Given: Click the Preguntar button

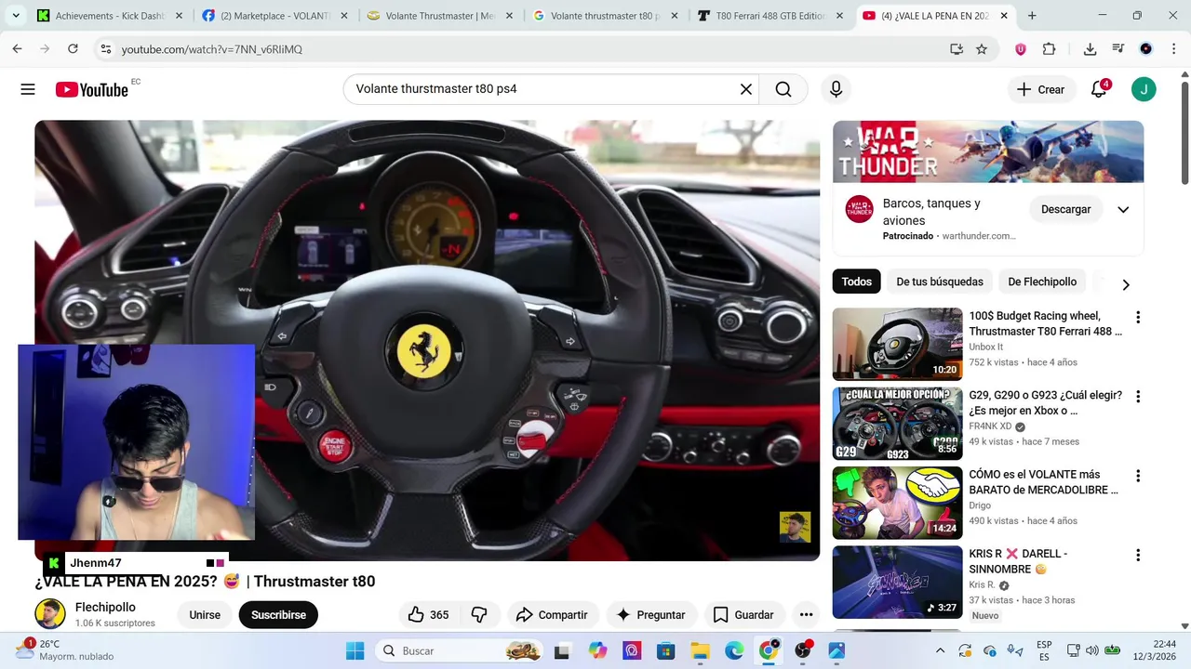Looking at the screenshot, I should coord(650,614).
